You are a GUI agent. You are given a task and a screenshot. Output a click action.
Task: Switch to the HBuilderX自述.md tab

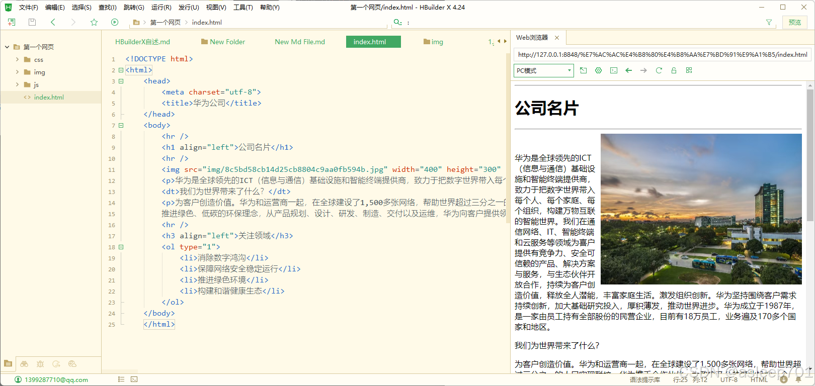click(x=142, y=42)
